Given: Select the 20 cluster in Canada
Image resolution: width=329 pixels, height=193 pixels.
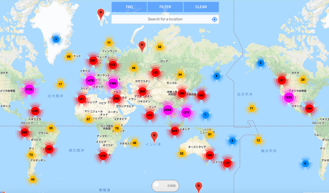Looking at the screenshot, I should [x=302, y=80].
